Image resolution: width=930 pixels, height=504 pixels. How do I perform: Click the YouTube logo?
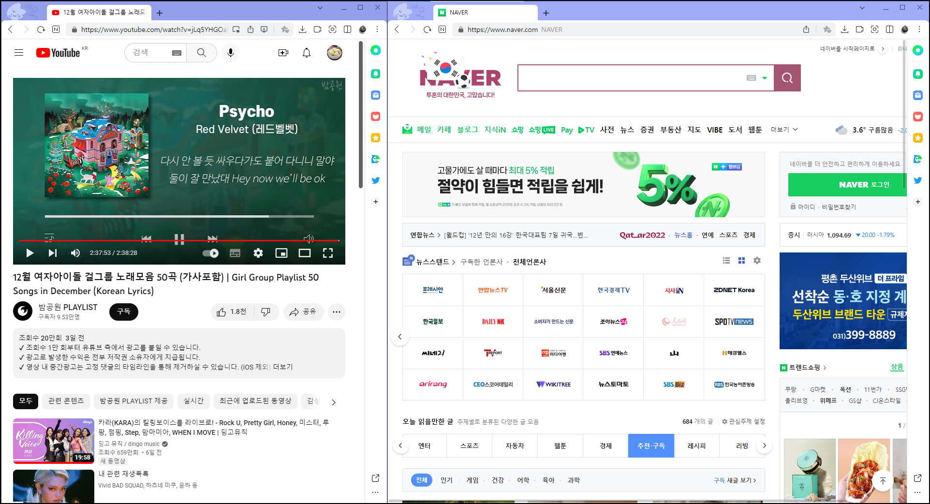[58, 53]
